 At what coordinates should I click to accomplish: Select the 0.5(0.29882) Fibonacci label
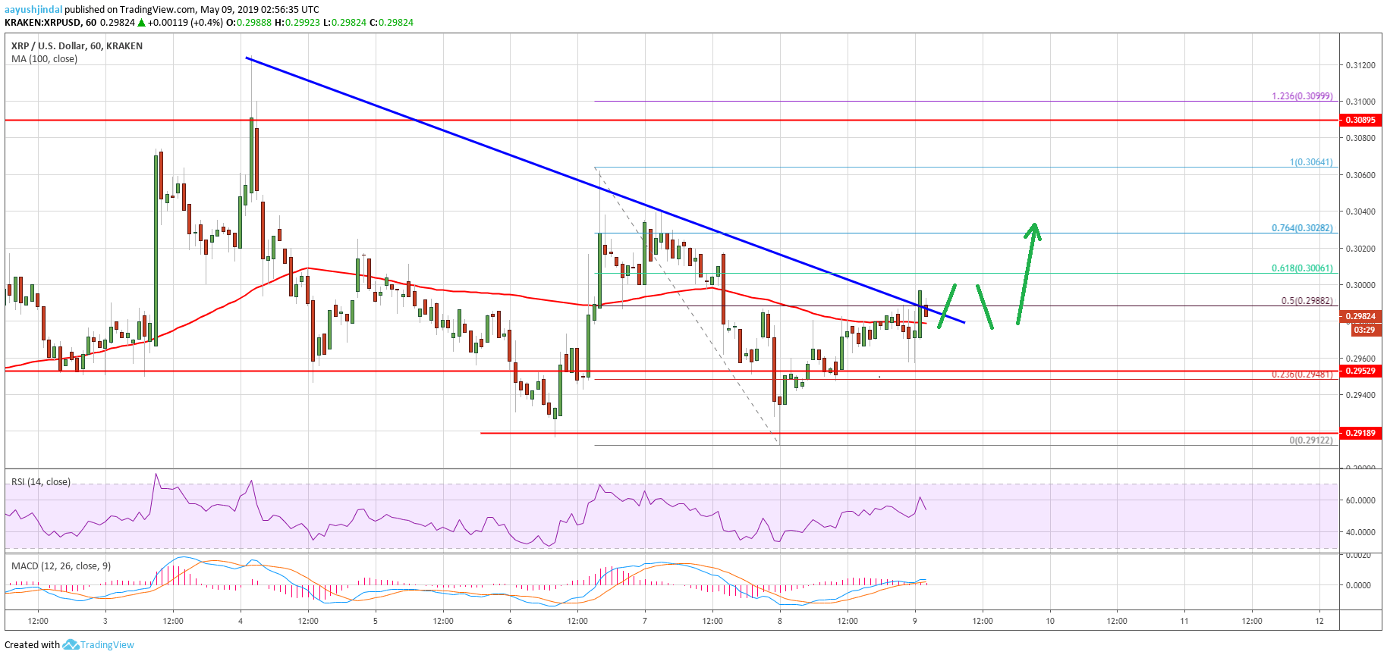click(x=1307, y=301)
